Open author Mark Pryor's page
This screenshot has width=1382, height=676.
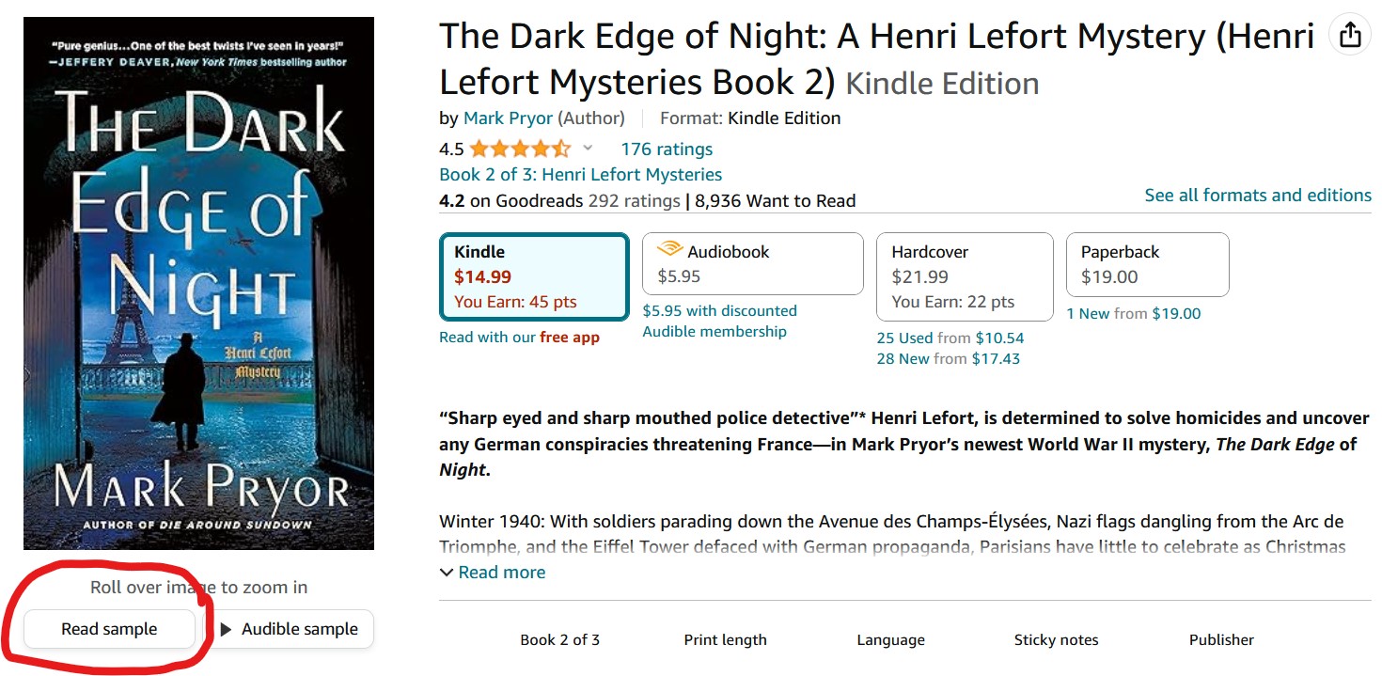(x=509, y=118)
